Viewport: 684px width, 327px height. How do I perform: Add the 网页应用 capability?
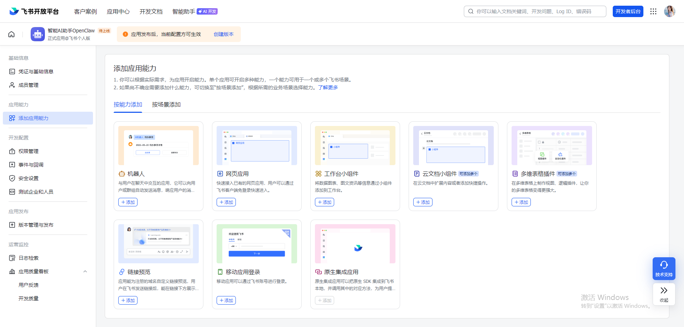(226, 202)
